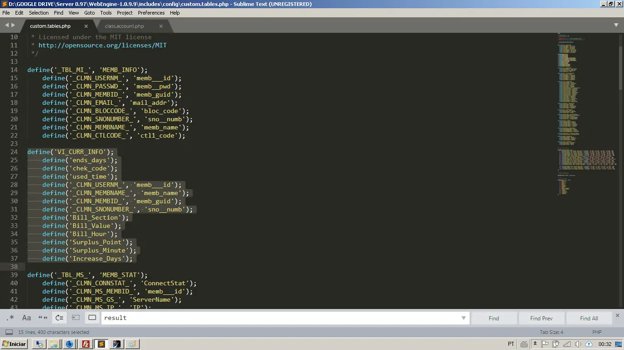Click the Find button
624x350 pixels.
[x=494, y=318]
